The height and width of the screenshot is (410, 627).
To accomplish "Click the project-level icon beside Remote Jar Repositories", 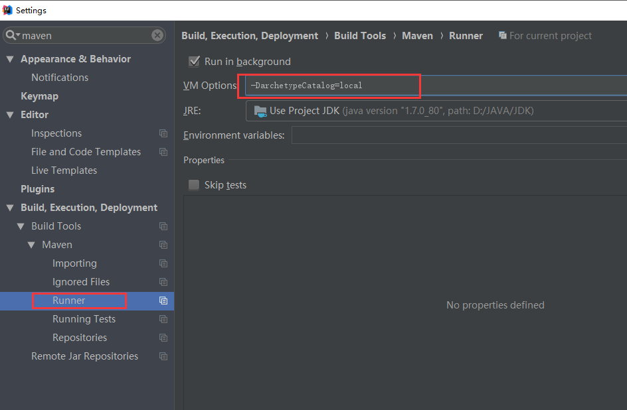I will click(163, 356).
